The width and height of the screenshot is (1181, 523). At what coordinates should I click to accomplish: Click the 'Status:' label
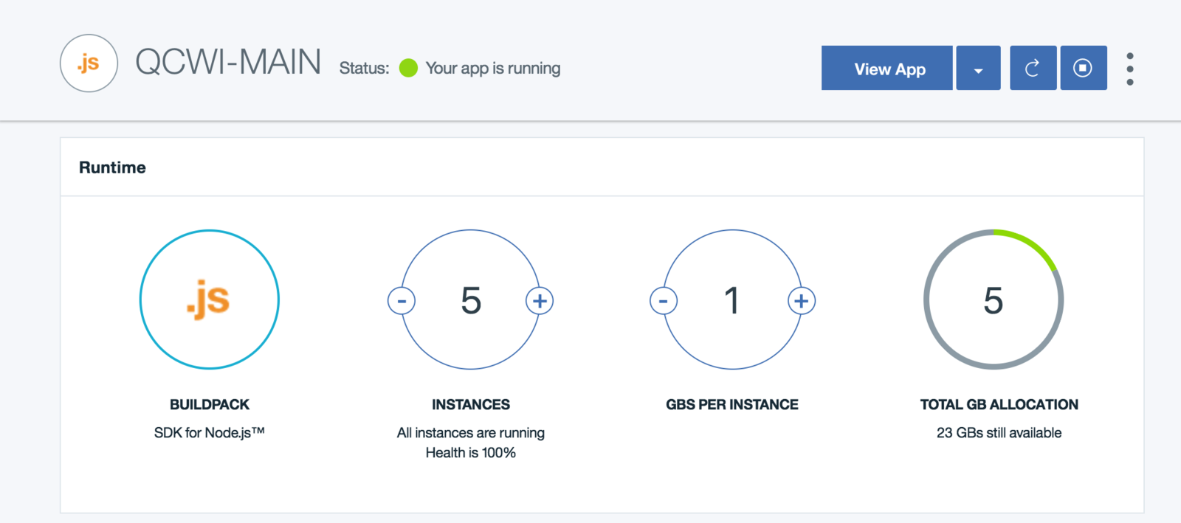click(x=364, y=69)
